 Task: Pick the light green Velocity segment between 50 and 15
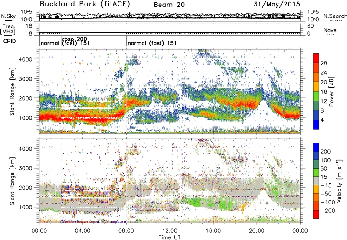click(316, 172)
